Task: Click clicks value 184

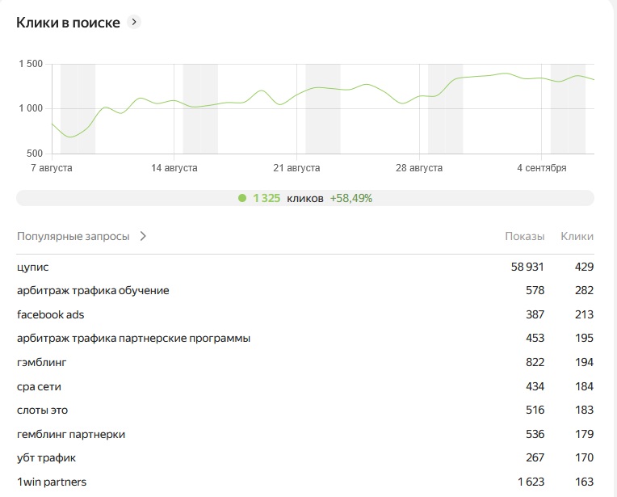Action: click(585, 387)
